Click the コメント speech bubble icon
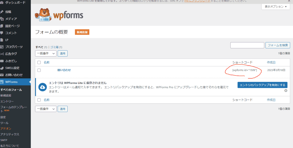 pos(2,33)
